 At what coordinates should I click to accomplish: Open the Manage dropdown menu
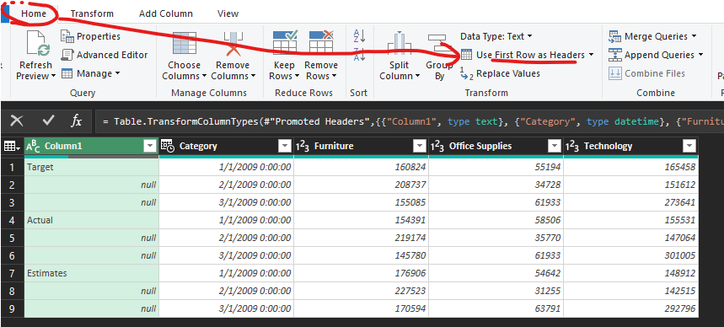click(91, 73)
